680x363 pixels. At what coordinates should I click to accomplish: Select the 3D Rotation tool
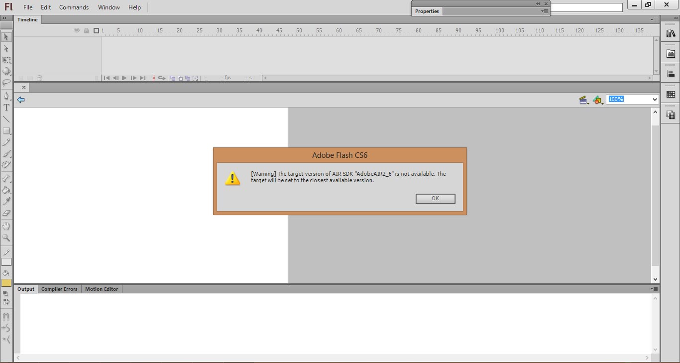click(x=6, y=71)
